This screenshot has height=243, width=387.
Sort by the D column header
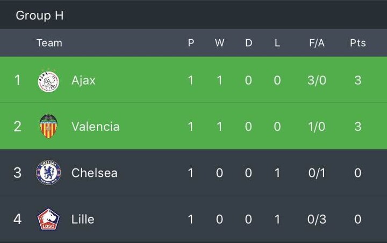tap(248, 43)
